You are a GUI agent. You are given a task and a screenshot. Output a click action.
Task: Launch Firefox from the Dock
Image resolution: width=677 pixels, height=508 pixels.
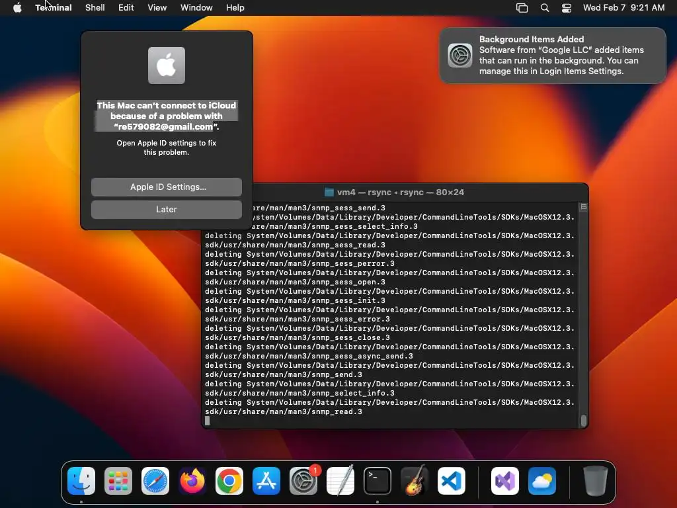tap(192, 481)
